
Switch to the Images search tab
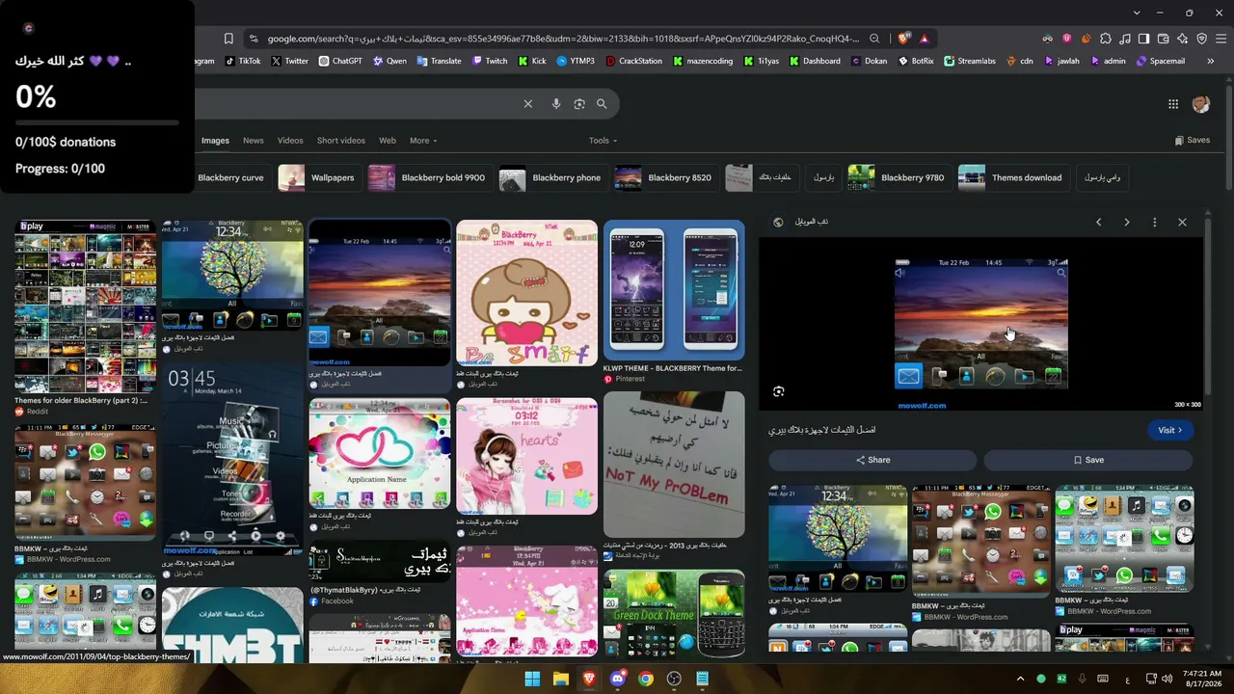coord(215,141)
